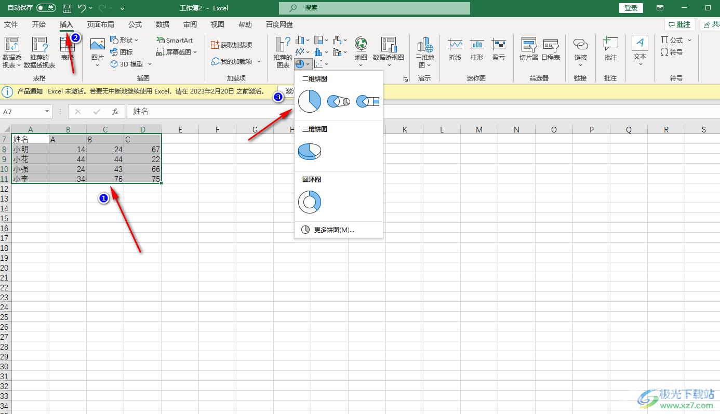The width and height of the screenshot is (720, 414).
Task: Select the Bar of Pie chart
Action: coord(368,101)
